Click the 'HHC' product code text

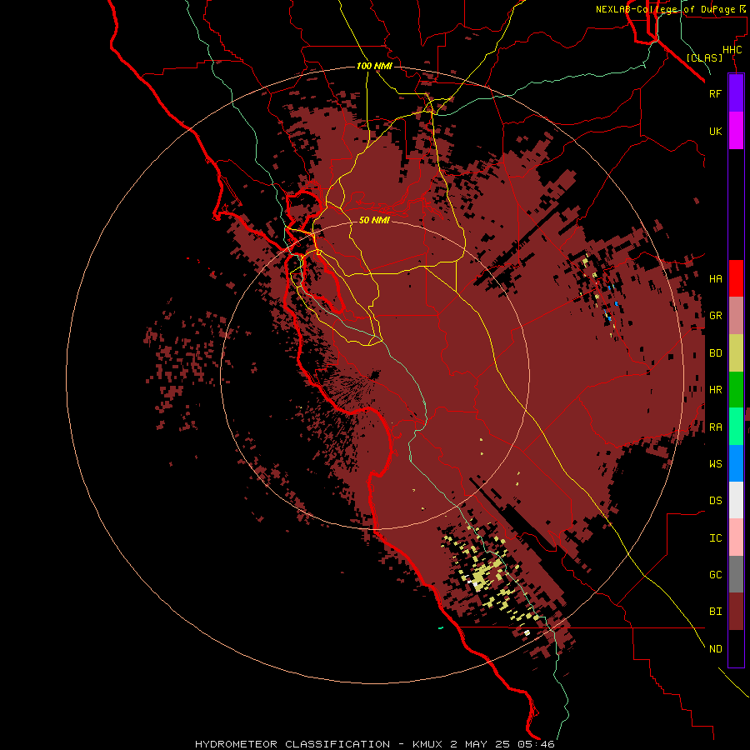point(732,50)
